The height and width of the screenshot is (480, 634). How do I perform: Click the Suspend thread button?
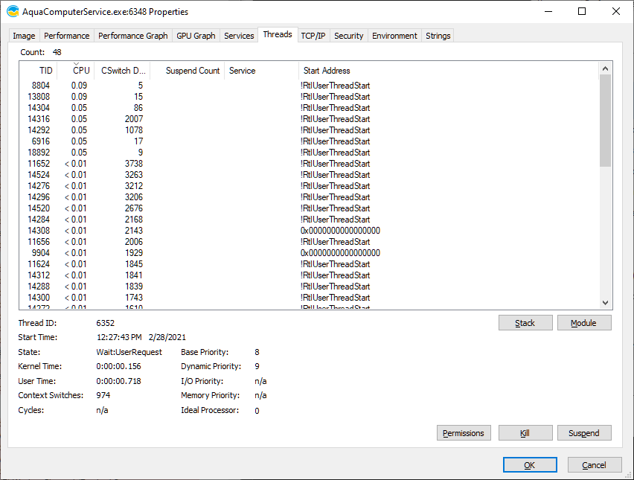click(584, 433)
